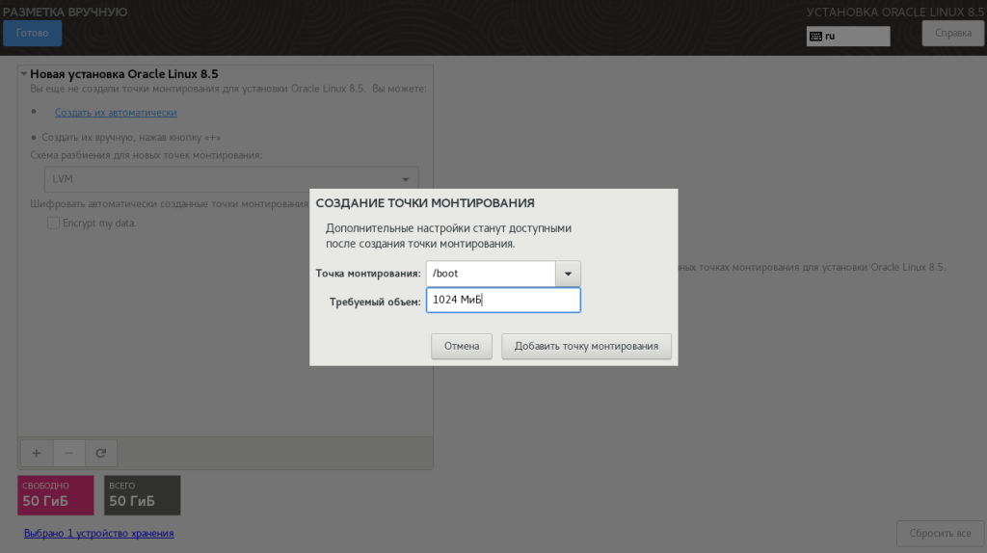This screenshot has height=553, width=987.
Task: Click the reload storage configuration icon
Action: [x=100, y=453]
